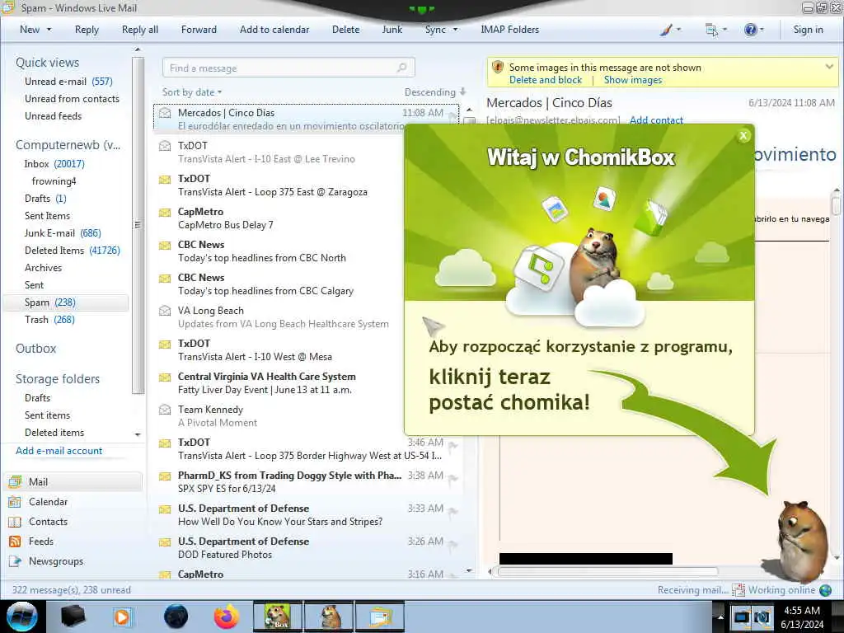The image size is (844, 633).
Task: Switch to Windows Live Mail taskbar button
Action: point(379,617)
